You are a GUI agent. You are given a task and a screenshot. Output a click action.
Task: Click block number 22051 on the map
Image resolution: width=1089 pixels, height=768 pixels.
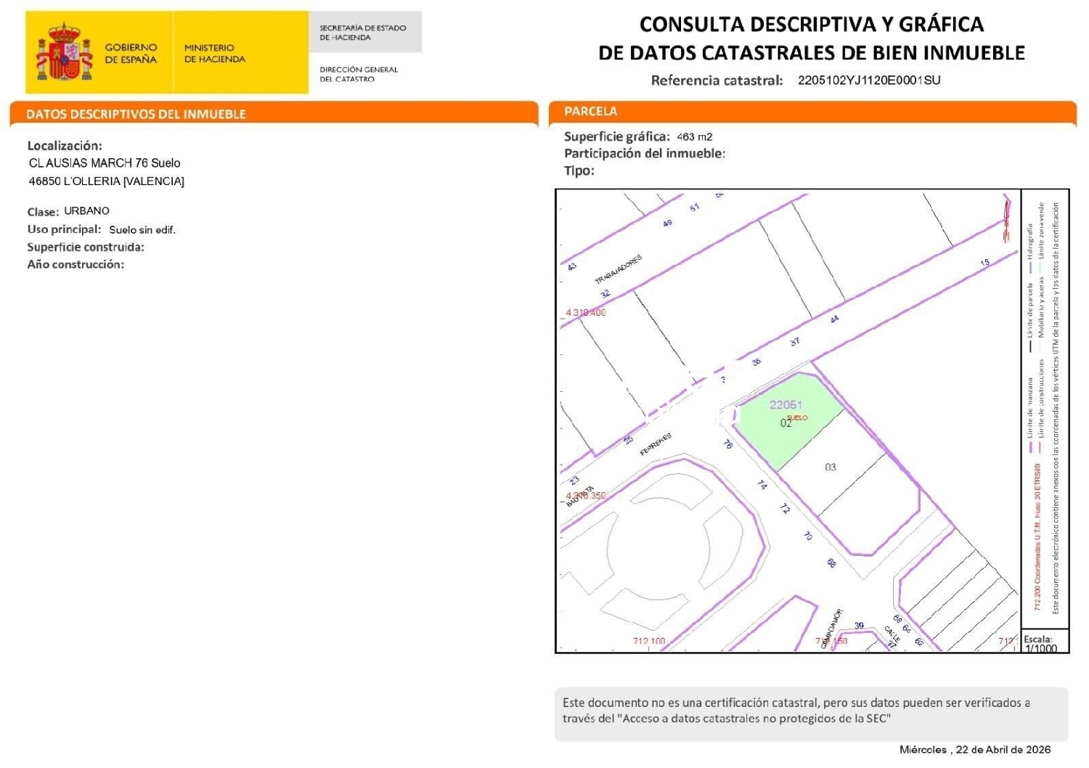(x=786, y=405)
